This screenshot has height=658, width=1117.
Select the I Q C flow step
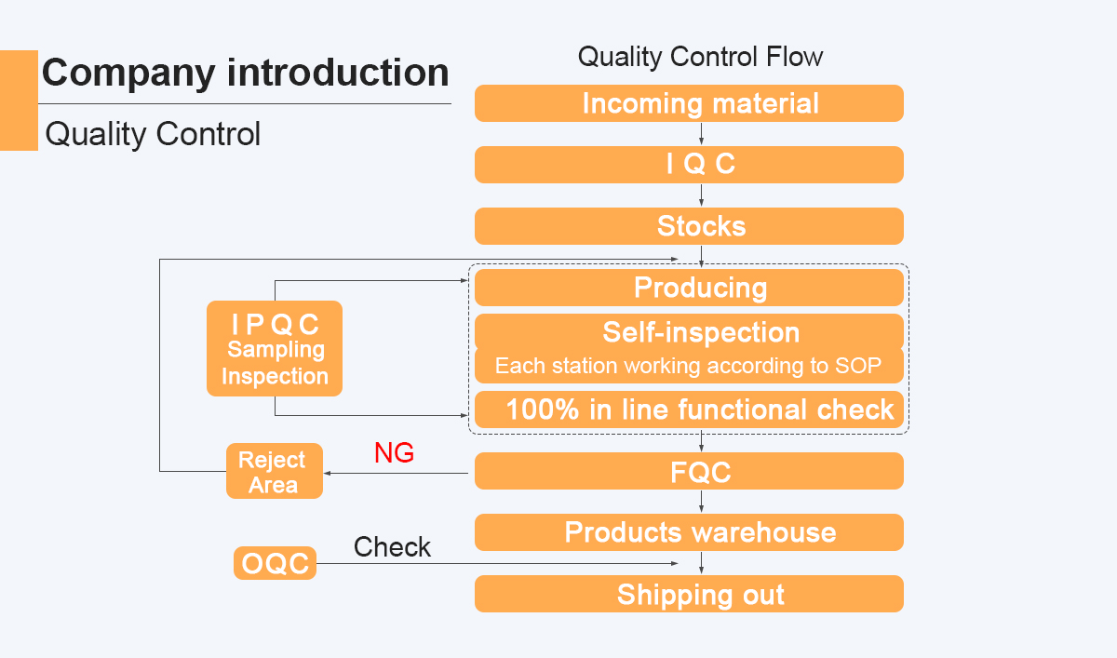689,165
